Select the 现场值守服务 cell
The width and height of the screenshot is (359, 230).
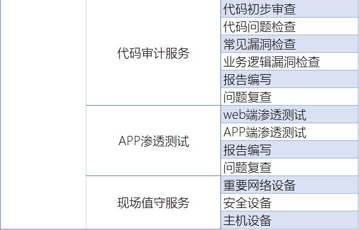(153, 202)
